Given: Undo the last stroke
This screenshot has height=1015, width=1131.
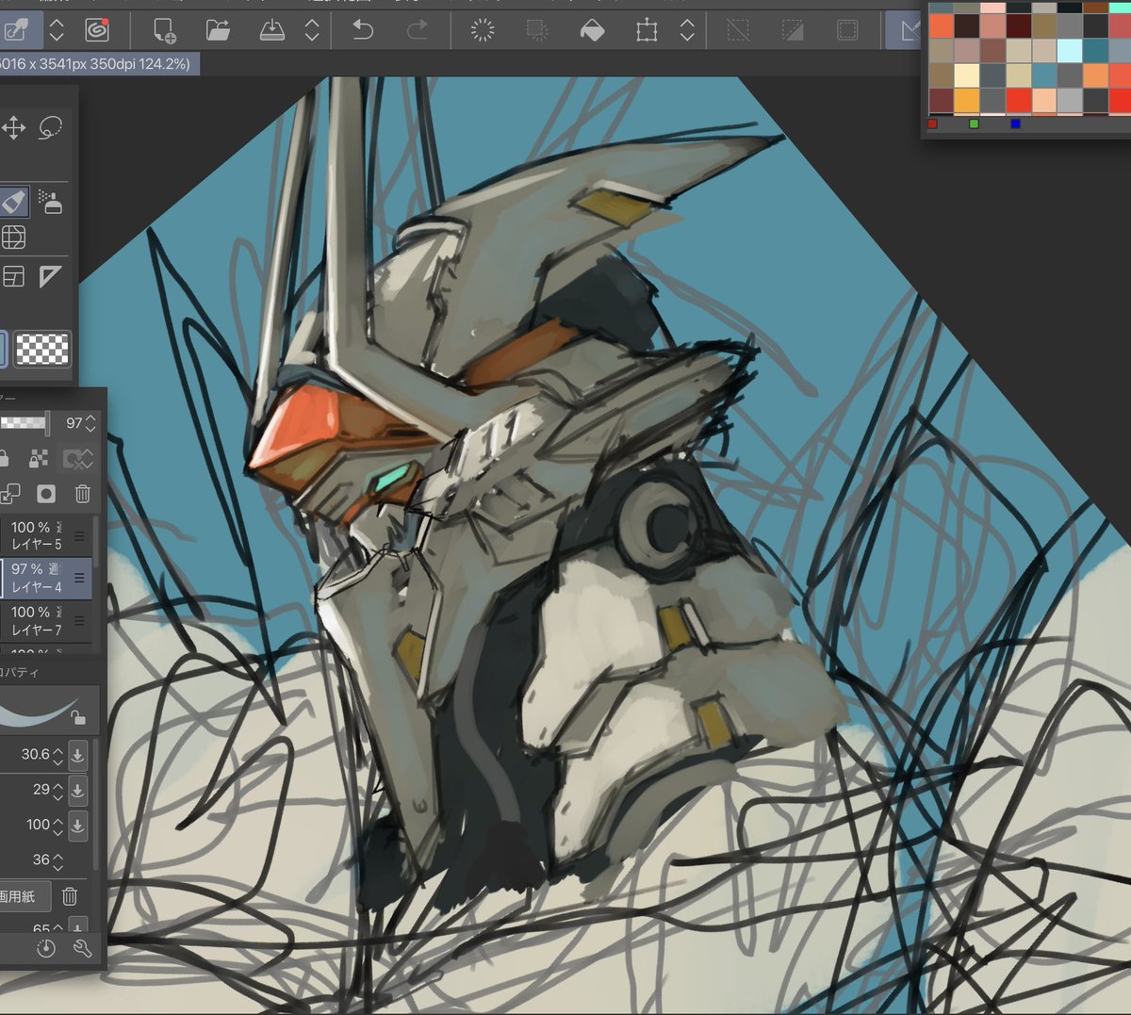Looking at the screenshot, I should [363, 30].
